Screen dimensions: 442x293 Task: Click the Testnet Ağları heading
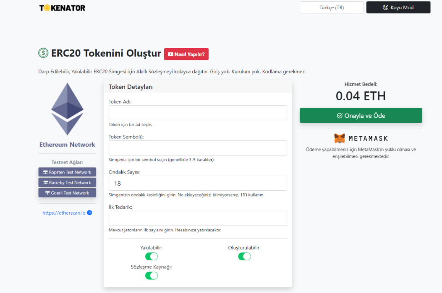pyautogui.click(x=67, y=162)
